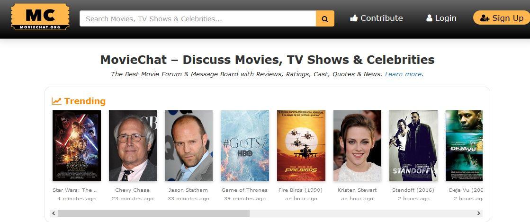Click the horizontal scrollbar thumb under Trending
The height and width of the screenshot is (222, 530).
153,213
